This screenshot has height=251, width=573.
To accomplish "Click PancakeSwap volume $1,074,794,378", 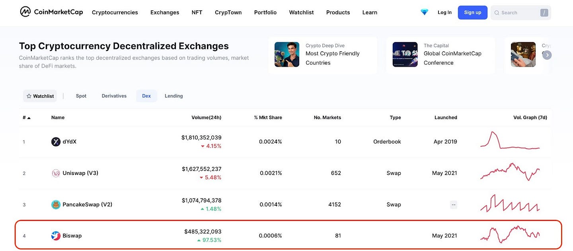I will (x=202, y=201).
